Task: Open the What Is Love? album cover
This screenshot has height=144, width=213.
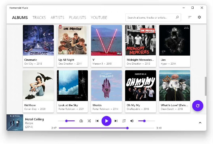Action: pos(175,85)
